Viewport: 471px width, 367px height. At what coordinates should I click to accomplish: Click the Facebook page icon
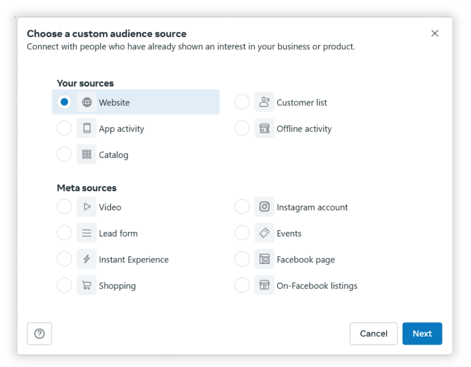(x=264, y=259)
